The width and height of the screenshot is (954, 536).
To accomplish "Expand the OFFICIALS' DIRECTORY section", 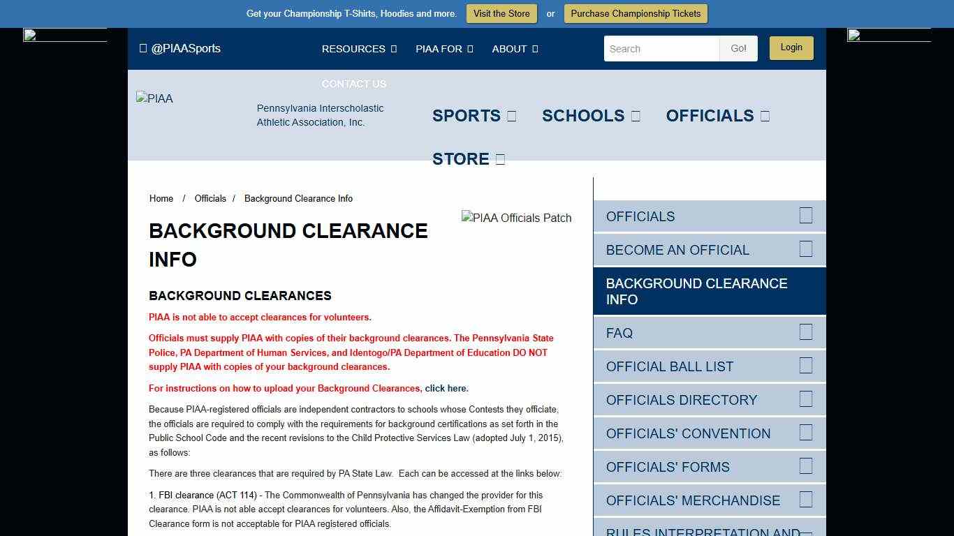I will (x=805, y=399).
